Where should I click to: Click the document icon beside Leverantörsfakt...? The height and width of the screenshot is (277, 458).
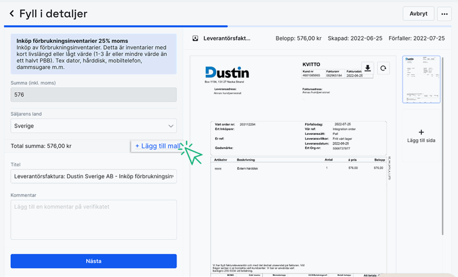(x=195, y=38)
